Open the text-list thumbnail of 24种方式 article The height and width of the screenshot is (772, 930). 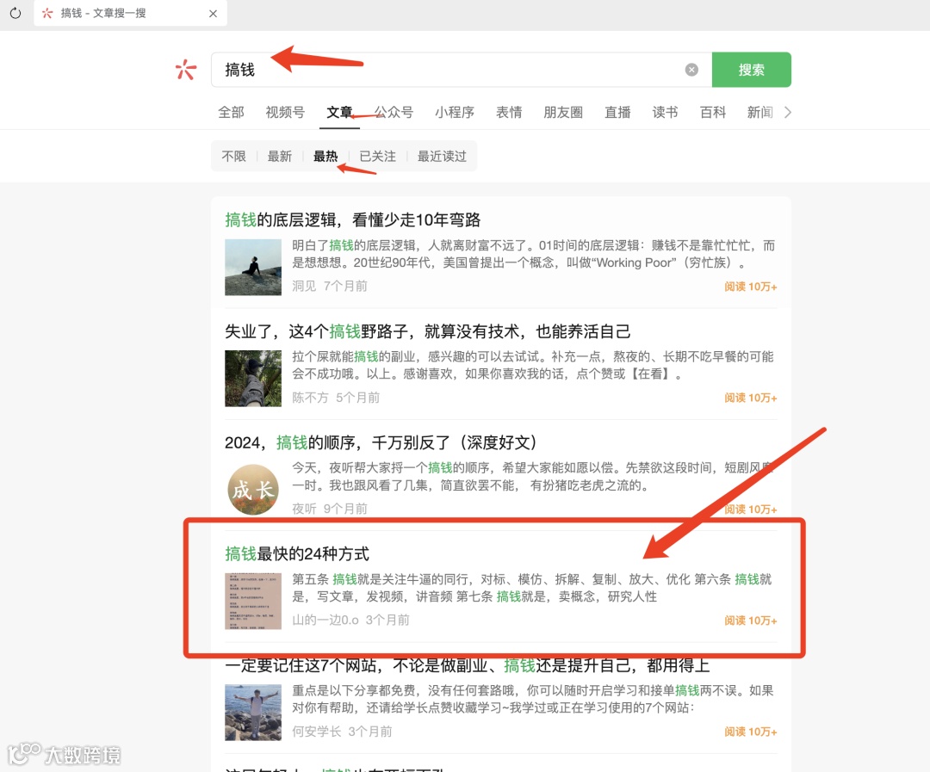click(x=252, y=601)
